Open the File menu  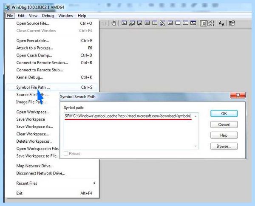(10, 16)
